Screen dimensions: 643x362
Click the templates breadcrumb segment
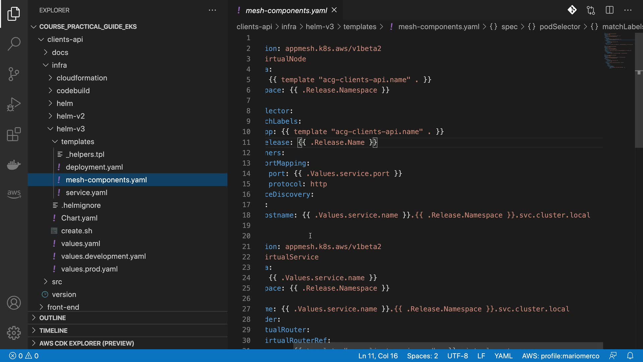(x=360, y=26)
